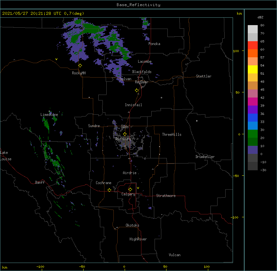Click the Lake Louise label
The height and width of the screenshot is (271, 277).
[x=6, y=156]
